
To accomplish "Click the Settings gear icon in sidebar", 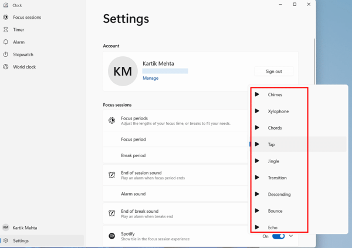I will (6, 240).
